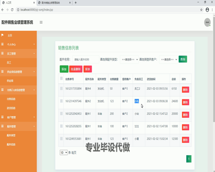The width and height of the screenshot is (215, 172).
Task: Delete the row for order 1612252042453
Action: [185, 115]
